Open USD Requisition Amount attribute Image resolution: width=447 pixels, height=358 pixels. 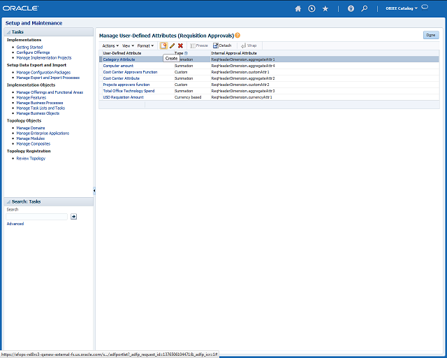[x=123, y=97]
